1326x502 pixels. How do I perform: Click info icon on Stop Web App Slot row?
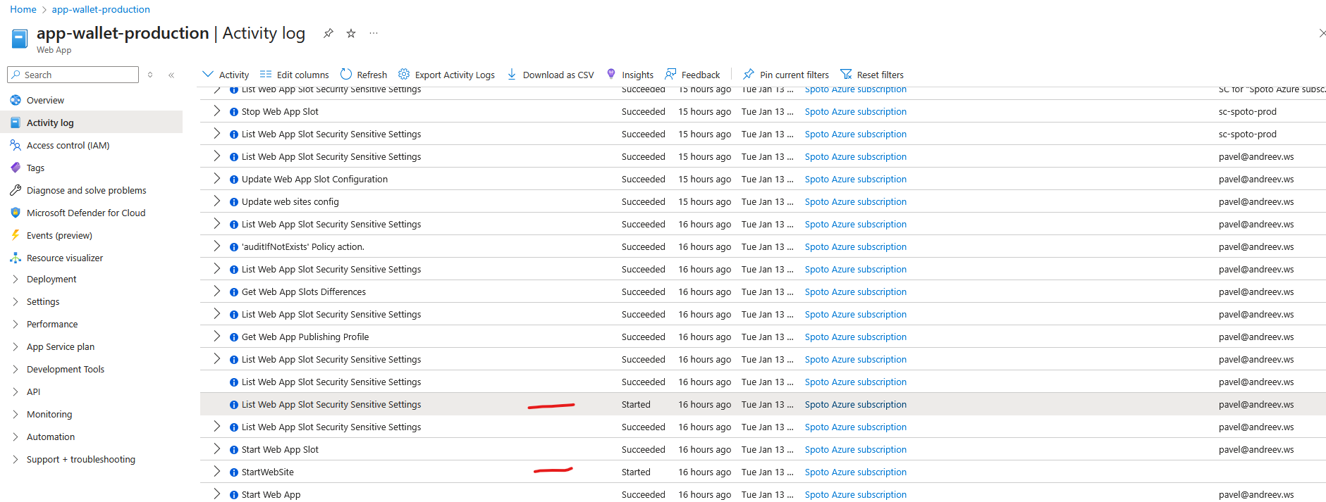[x=234, y=112]
